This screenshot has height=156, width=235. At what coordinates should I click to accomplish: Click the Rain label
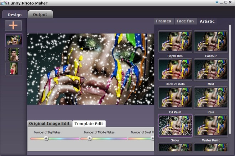(211, 112)
